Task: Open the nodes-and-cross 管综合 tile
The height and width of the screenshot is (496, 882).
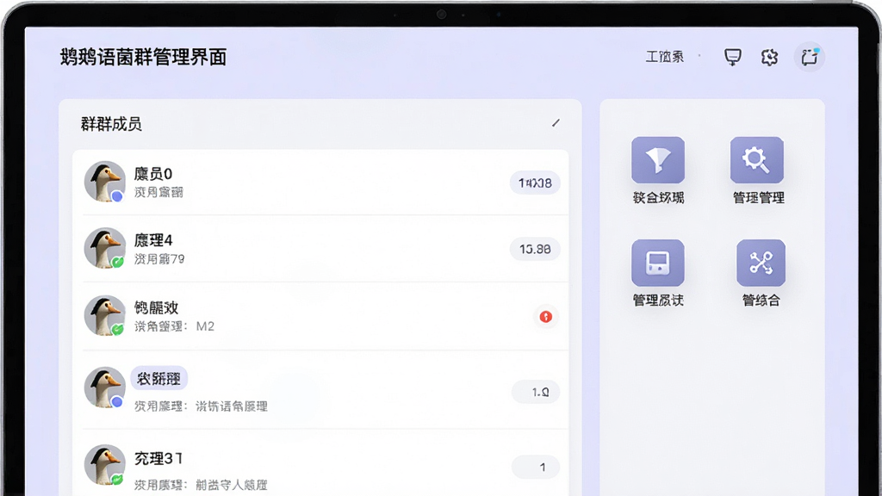Action: tap(761, 263)
